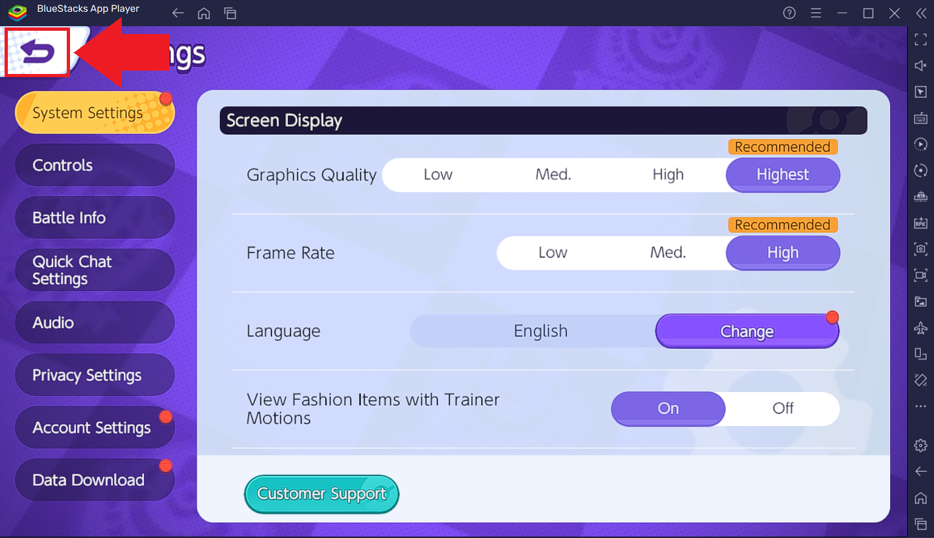Set Graphics Quality to Highest

(x=783, y=175)
